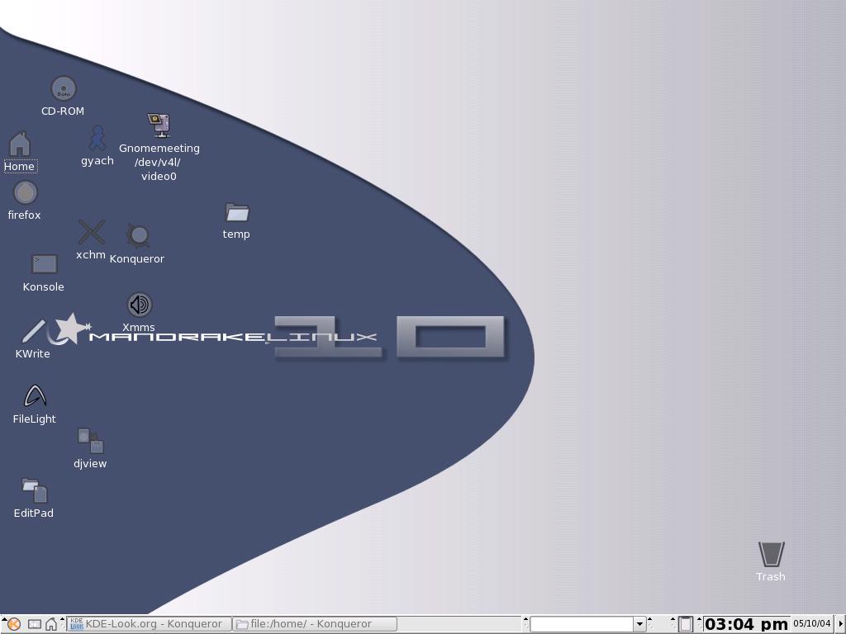Click the klipper clipboard tray icon
This screenshot has width=846, height=634.
(x=685, y=624)
